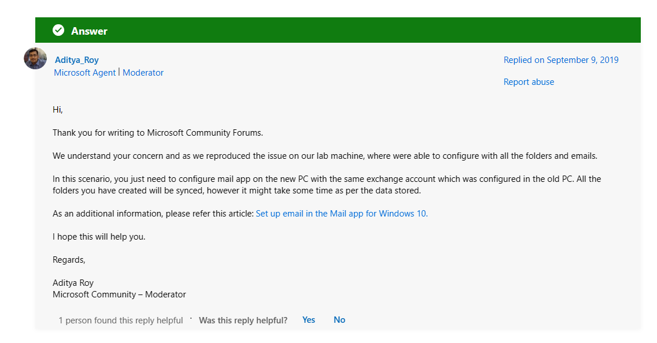This screenshot has width=657, height=343.
Task: Click 'Microsoft Community – Moderator' signature line
Action: pos(119,294)
